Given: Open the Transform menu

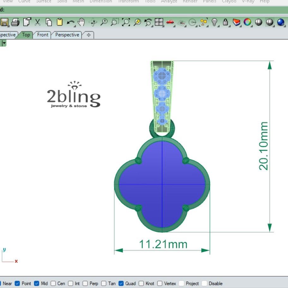Looking at the screenshot, I should pyautogui.click(x=128, y=1).
